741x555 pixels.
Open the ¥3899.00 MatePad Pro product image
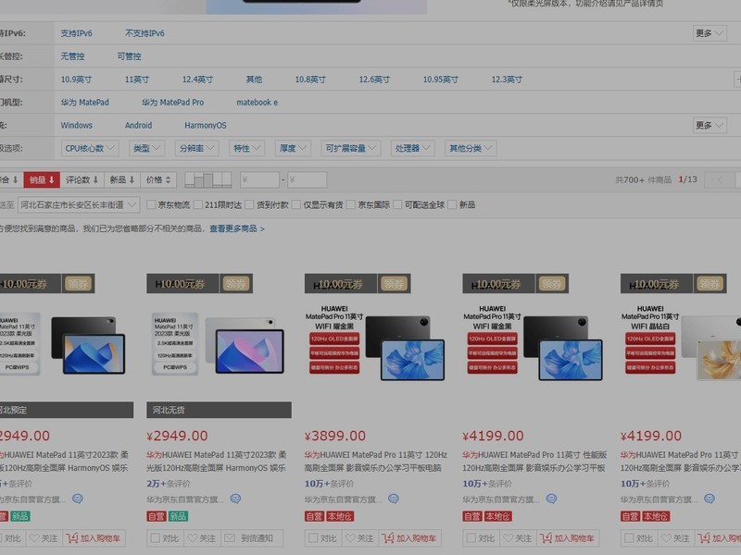[x=377, y=346]
